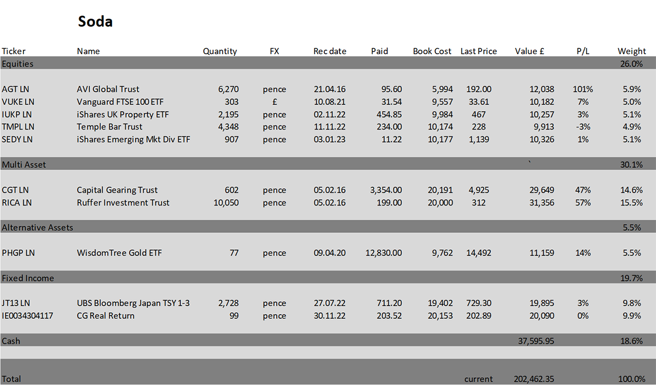Click the AVI Global Trust name cell
The width and height of the screenshot is (656, 385).
(x=108, y=89)
